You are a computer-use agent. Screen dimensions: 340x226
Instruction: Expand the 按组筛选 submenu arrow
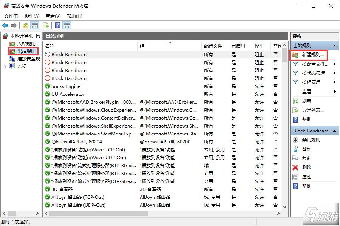click(x=335, y=82)
